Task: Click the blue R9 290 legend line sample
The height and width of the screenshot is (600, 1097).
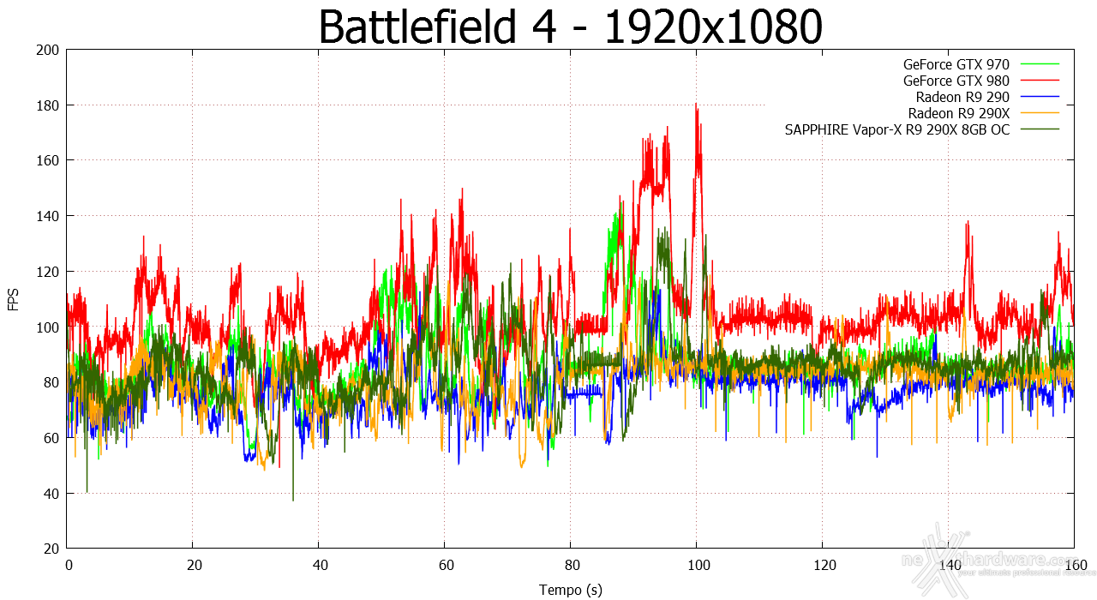Action: (x=1039, y=97)
